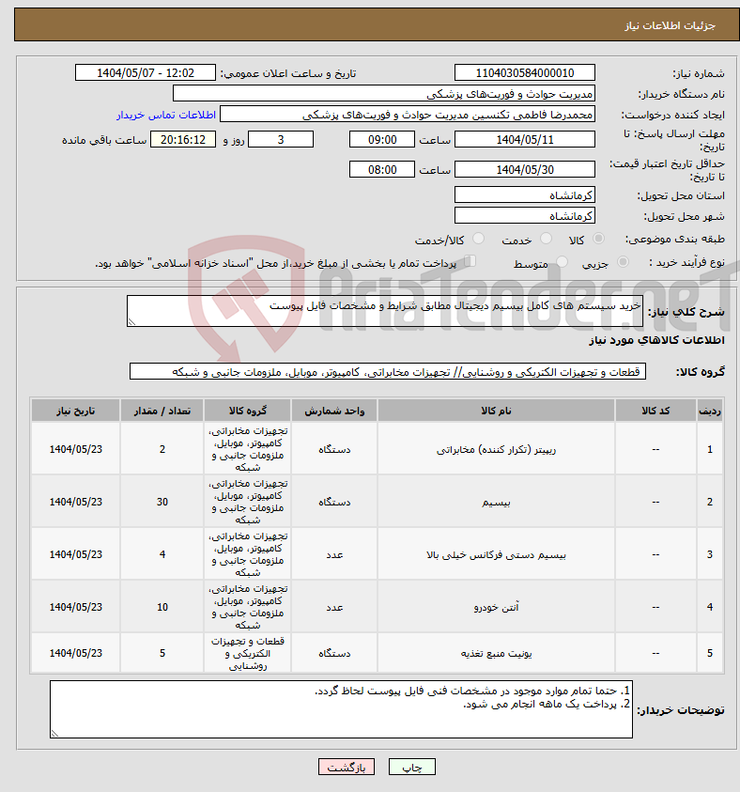Click the دستگاه unit in یونیت منبع تغذیه row

click(334, 653)
